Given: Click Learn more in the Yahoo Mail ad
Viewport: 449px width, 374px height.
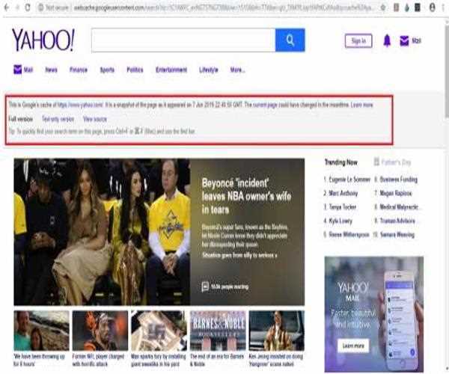Looking at the screenshot, I should [x=354, y=346].
